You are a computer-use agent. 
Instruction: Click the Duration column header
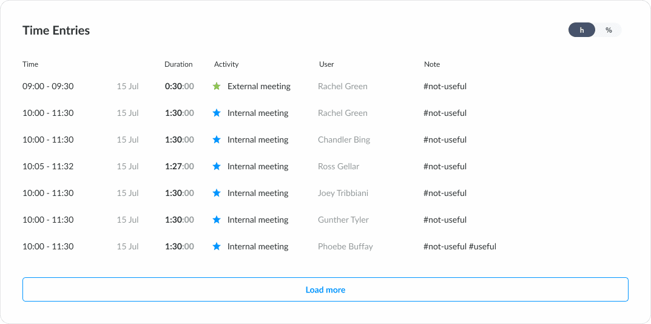[x=178, y=64]
